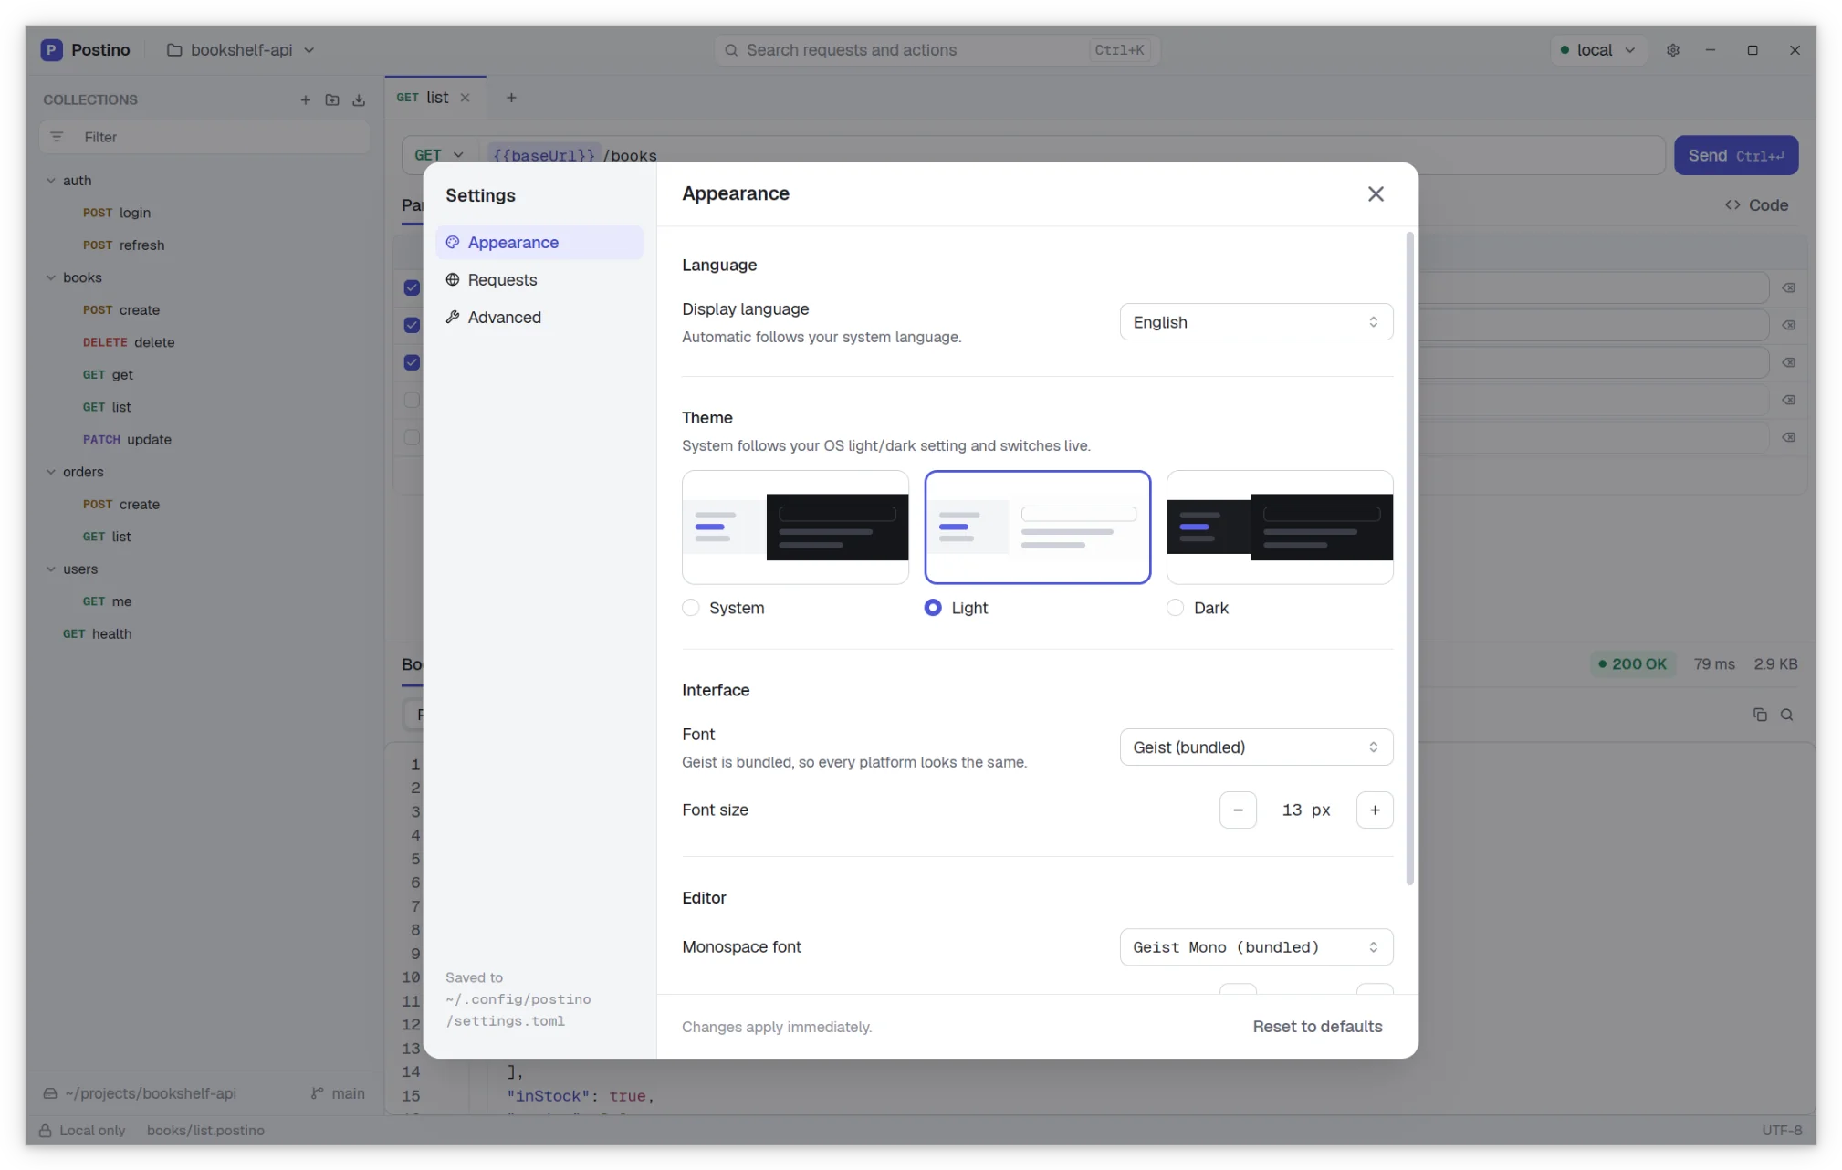This screenshot has height=1170, width=1842.
Task: Open the DELETE delete request
Action: coord(129,342)
